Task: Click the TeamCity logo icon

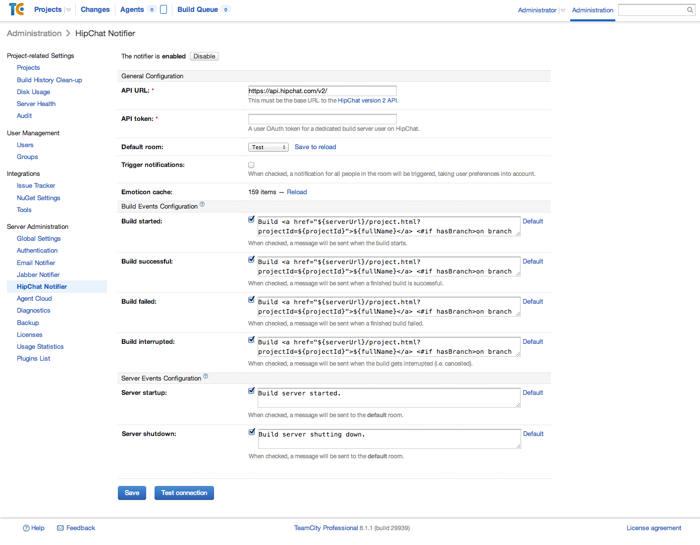Action: click(x=16, y=9)
